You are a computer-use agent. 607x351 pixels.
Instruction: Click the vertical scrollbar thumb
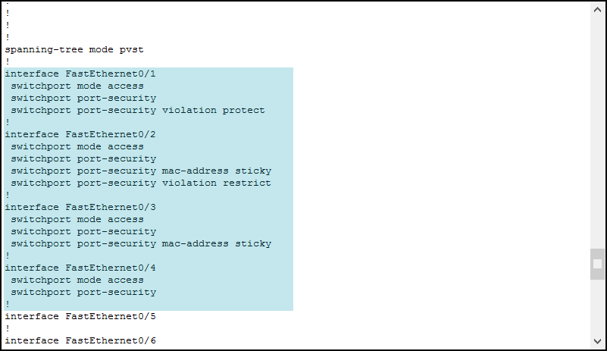[x=597, y=264]
